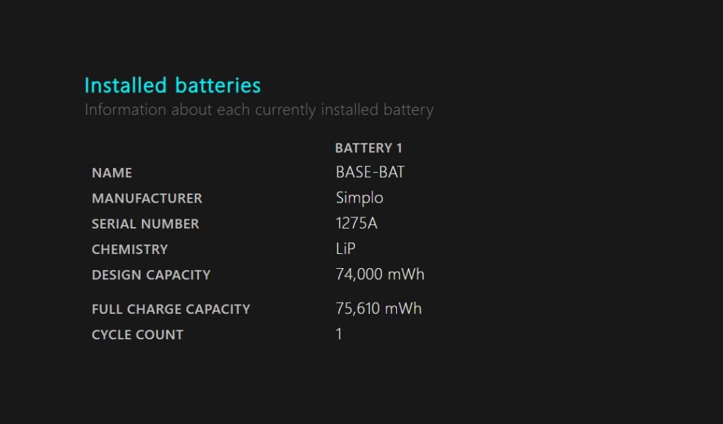Click the Installed batteries heading

tap(172, 86)
